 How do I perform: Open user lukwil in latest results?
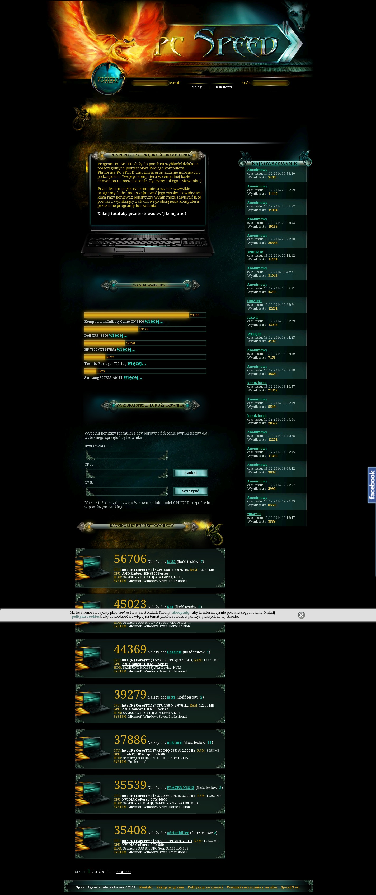252,317
